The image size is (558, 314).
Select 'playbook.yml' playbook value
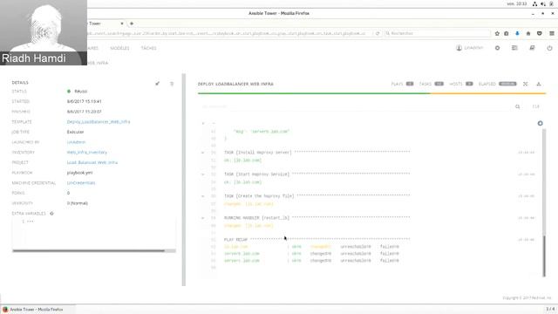tap(79, 173)
